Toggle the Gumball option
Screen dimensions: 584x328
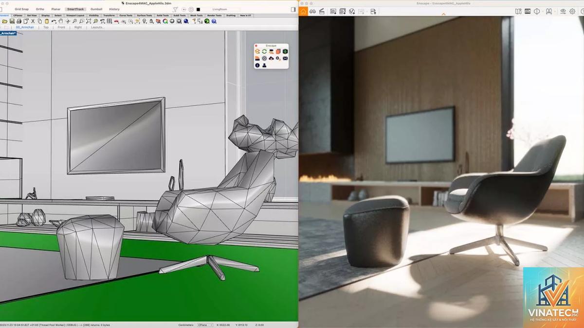(96, 9)
